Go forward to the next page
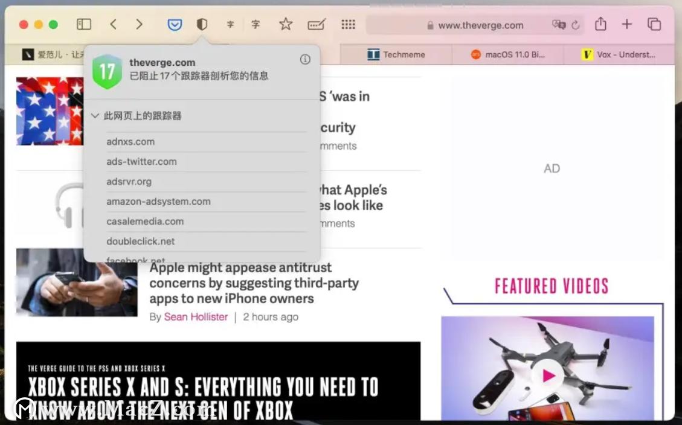Image resolution: width=682 pixels, height=425 pixels. 139,24
